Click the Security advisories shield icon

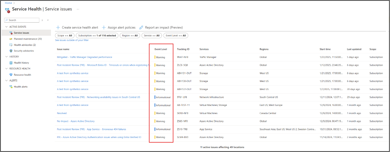11,51
